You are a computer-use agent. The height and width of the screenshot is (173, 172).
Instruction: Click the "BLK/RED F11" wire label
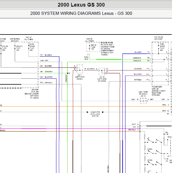(142, 69)
